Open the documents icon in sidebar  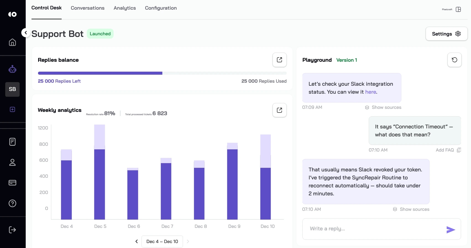[12, 142]
